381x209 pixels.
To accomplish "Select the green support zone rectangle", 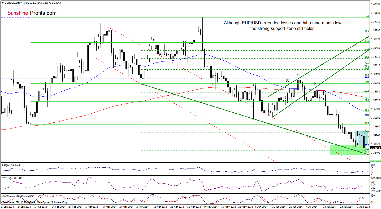I will point(348,150).
